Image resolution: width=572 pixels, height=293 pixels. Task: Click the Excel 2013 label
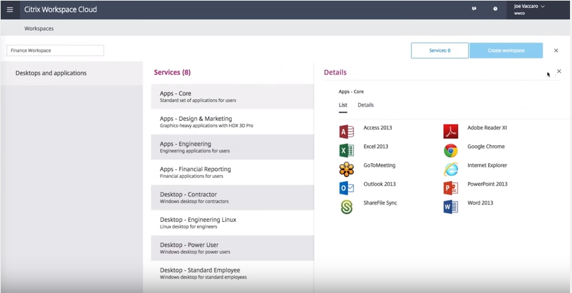376,146
